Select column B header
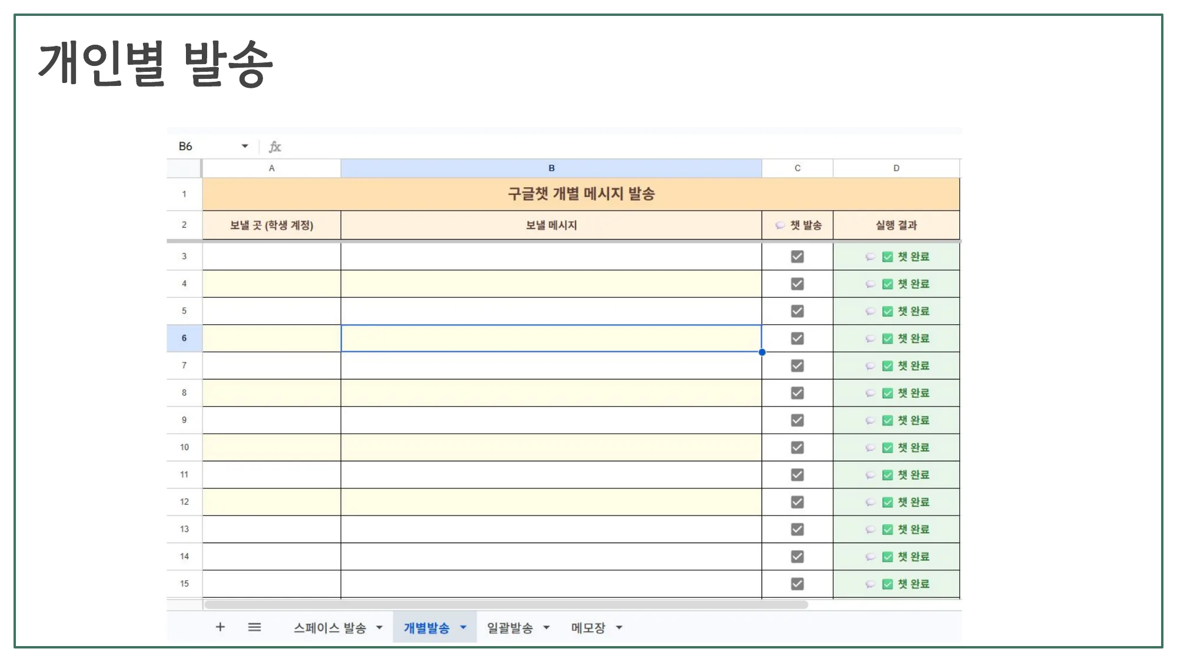Screen dimensions: 1177x662 [551, 168]
